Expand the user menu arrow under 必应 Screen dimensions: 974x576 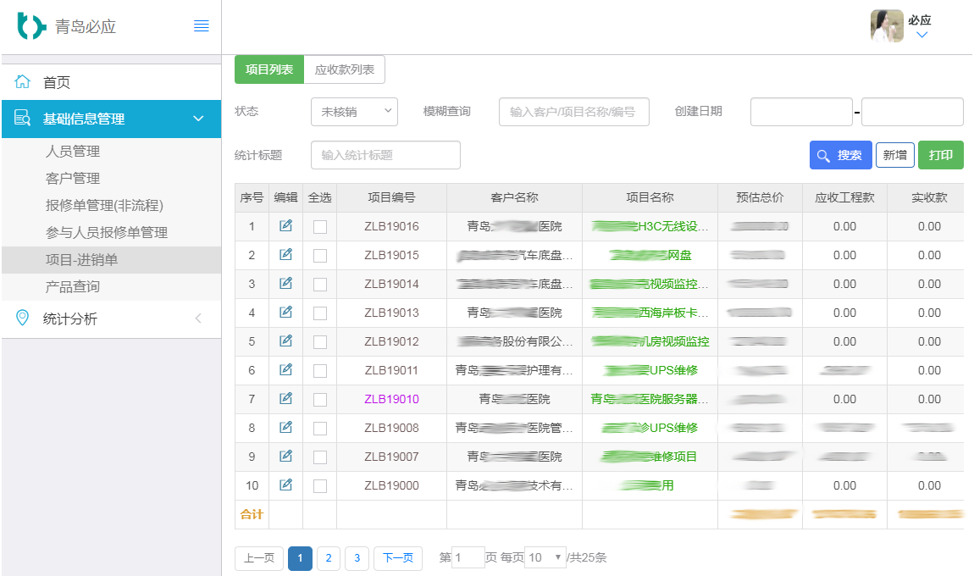click(x=922, y=35)
